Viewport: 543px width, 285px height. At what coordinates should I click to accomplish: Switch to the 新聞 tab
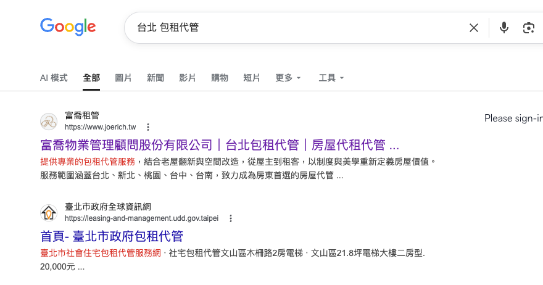click(155, 78)
